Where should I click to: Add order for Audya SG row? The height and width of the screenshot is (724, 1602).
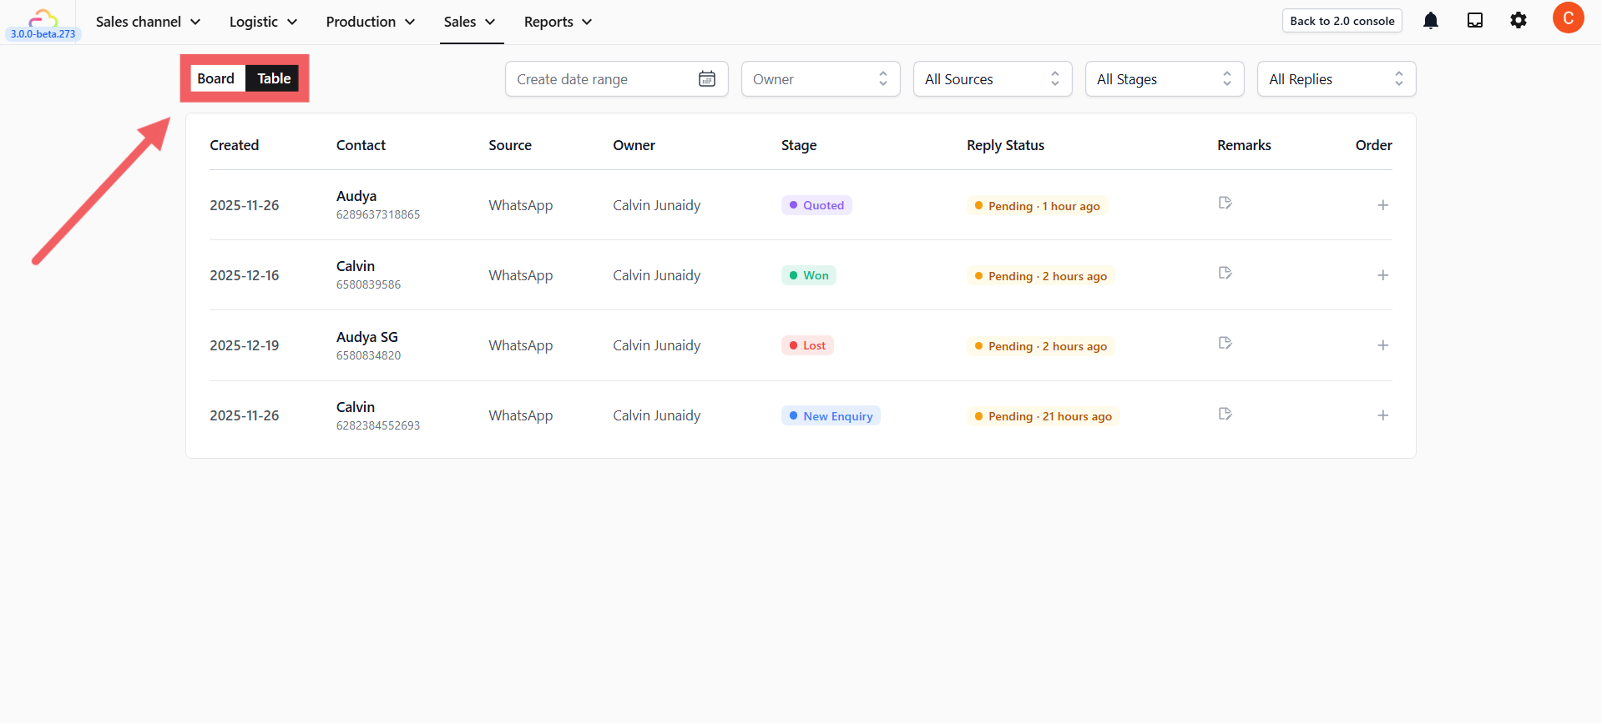pyautogui.click(x=1382, y=345)
